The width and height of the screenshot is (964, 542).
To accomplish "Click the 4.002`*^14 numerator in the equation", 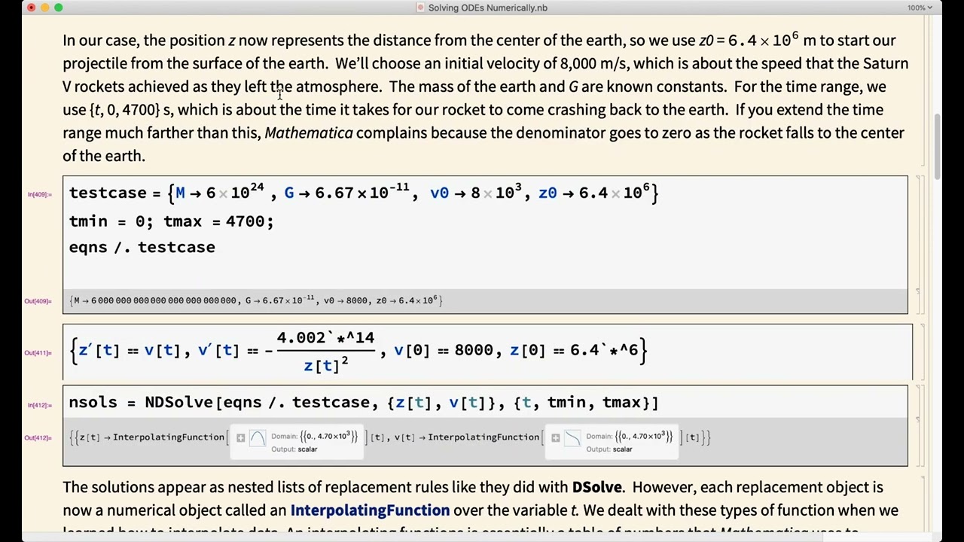I will point(325,338).
